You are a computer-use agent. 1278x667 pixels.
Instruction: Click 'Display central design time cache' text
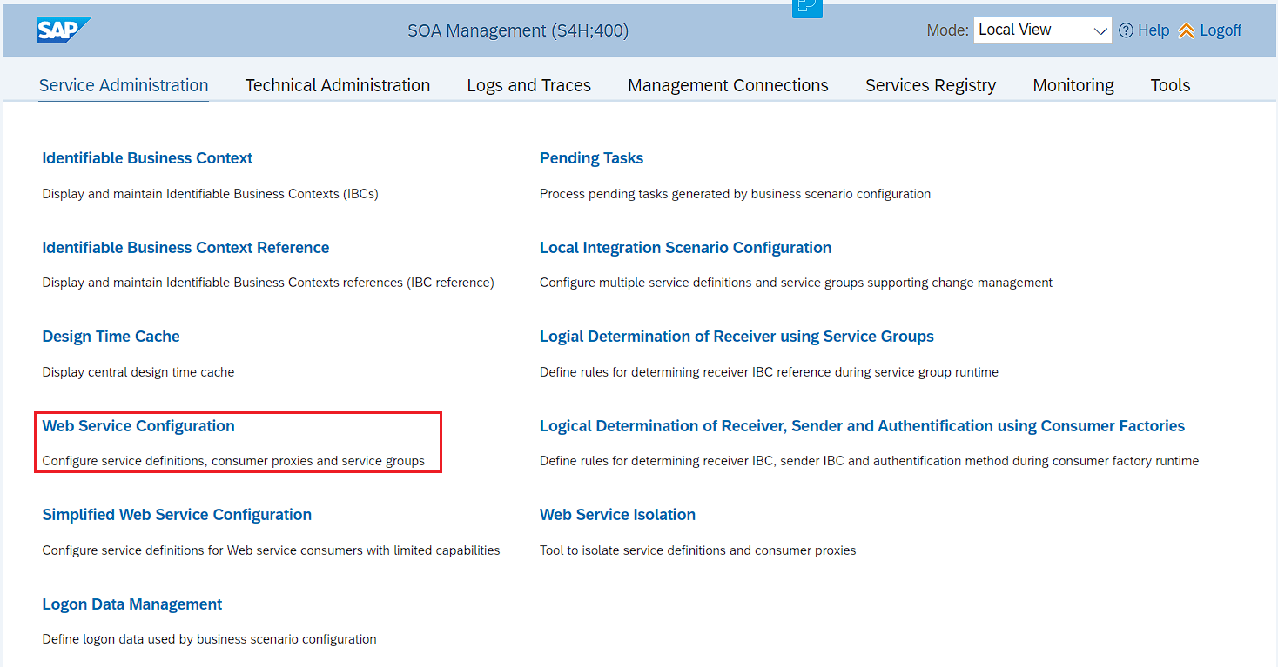pos(138,372)
